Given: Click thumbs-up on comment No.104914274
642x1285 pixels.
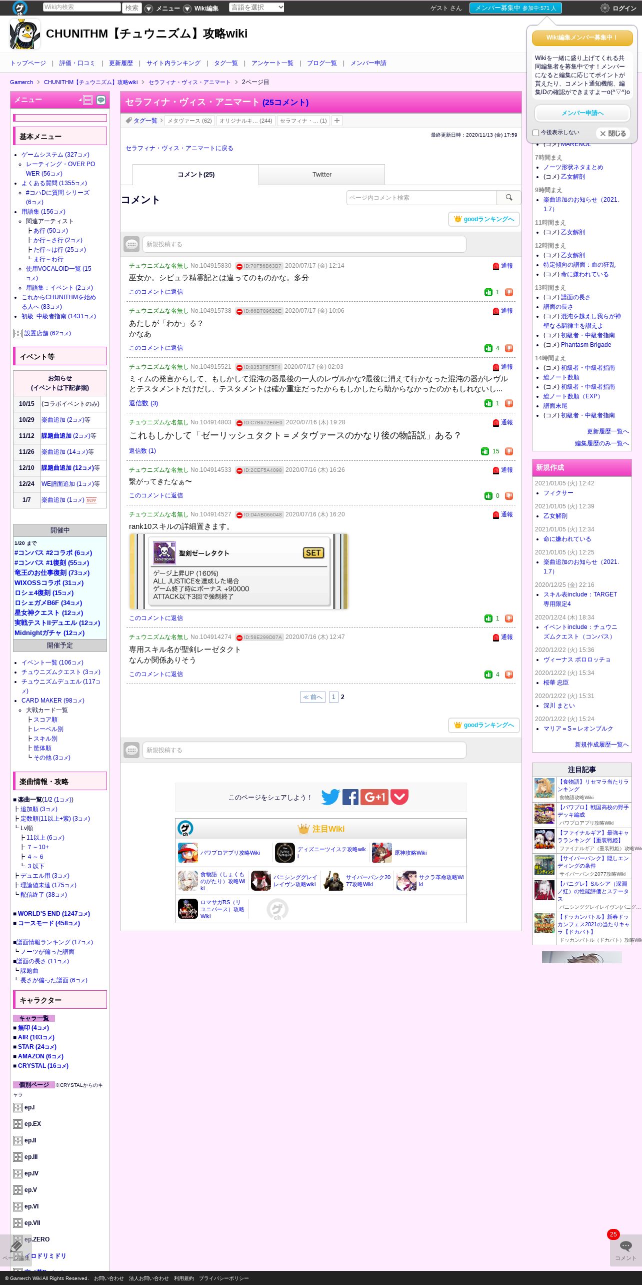Looking at the screenshot, I should 488,675.
